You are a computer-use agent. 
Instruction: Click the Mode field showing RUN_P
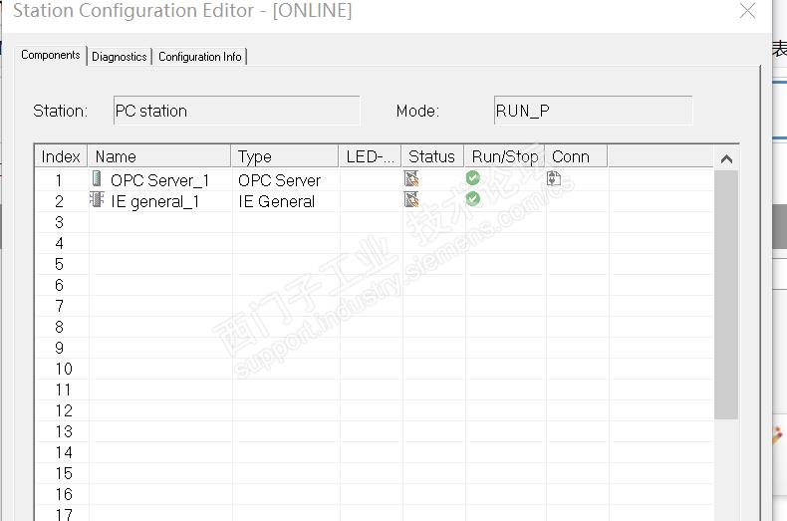coord(593,111)
